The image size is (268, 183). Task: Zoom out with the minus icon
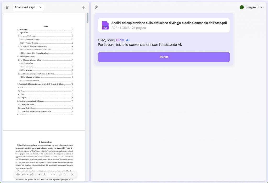point(32,174)
